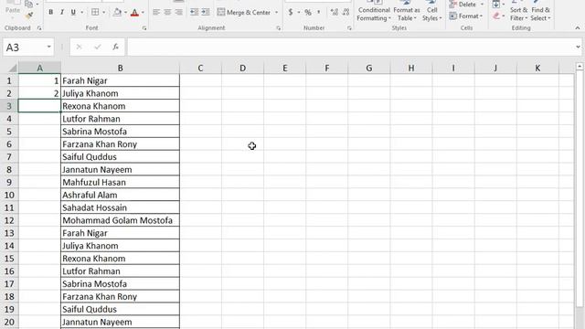Select cell 'Mohammad Golam Mostofa'
The width and height of the screenshot is (585, 329).
[x=120, y=220]
